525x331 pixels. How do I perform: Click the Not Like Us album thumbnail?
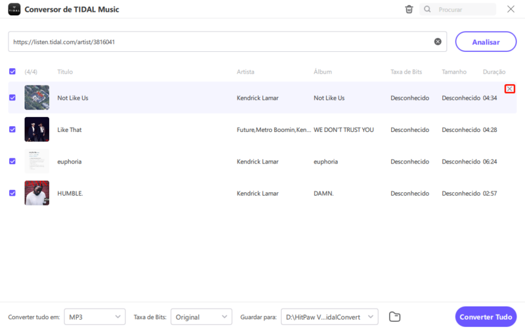point(37,97)
